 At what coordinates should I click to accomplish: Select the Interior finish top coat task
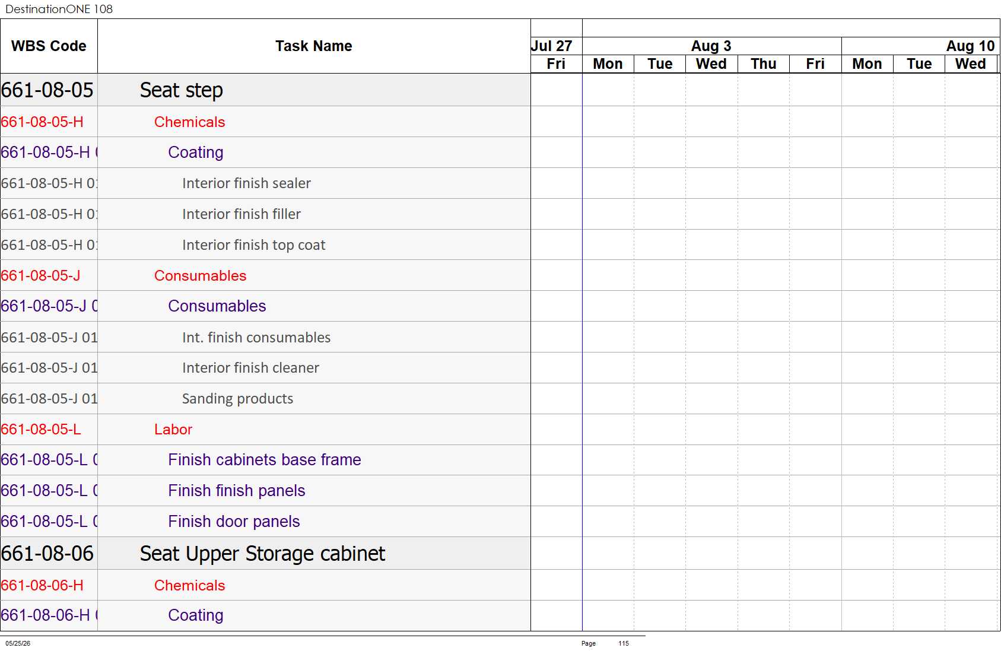click(254, 245)
